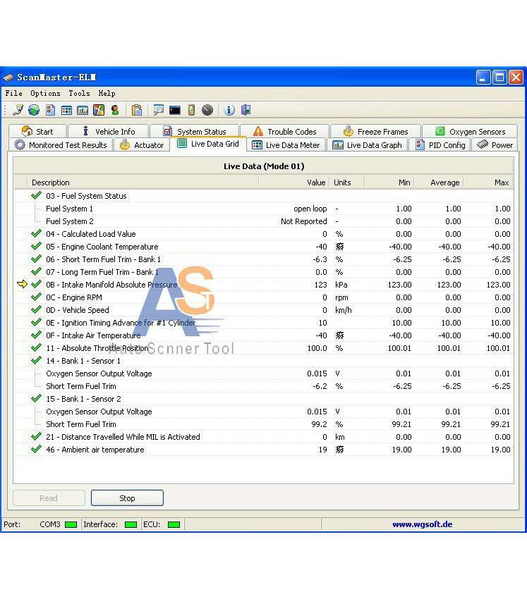Open the File menu

tap(14, 93)
